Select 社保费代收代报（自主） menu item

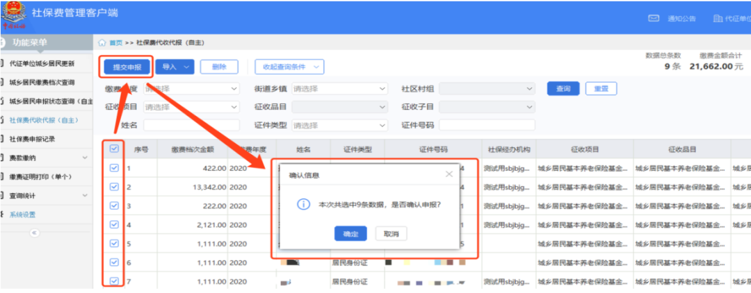(x=47, y=120)
